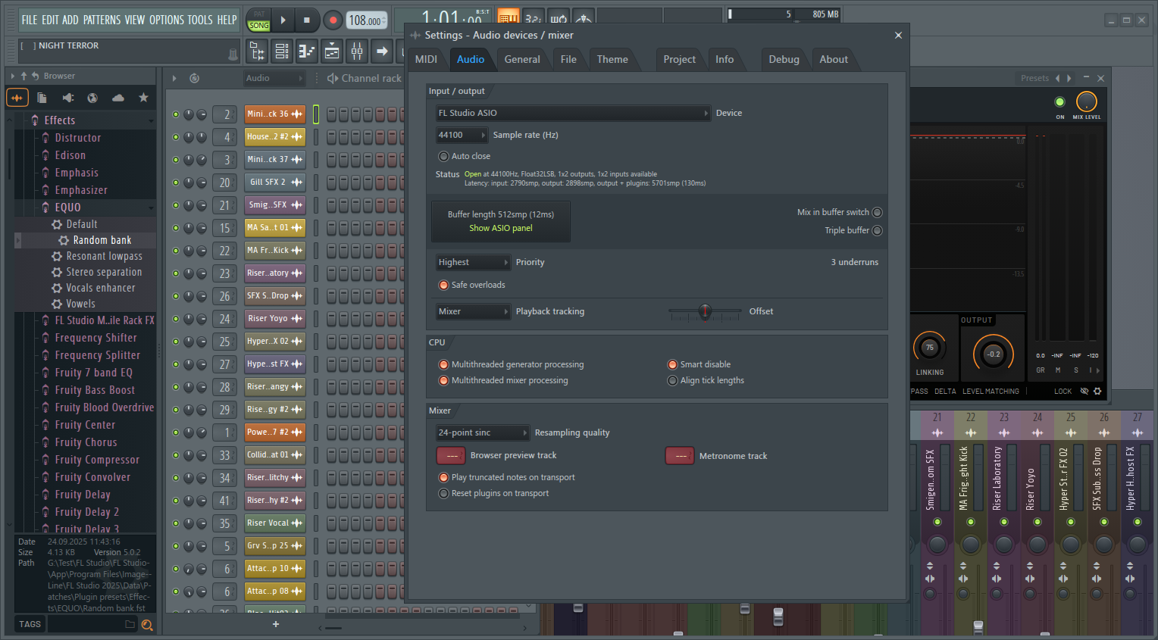Stop playback with the stop button

[307, 20]
